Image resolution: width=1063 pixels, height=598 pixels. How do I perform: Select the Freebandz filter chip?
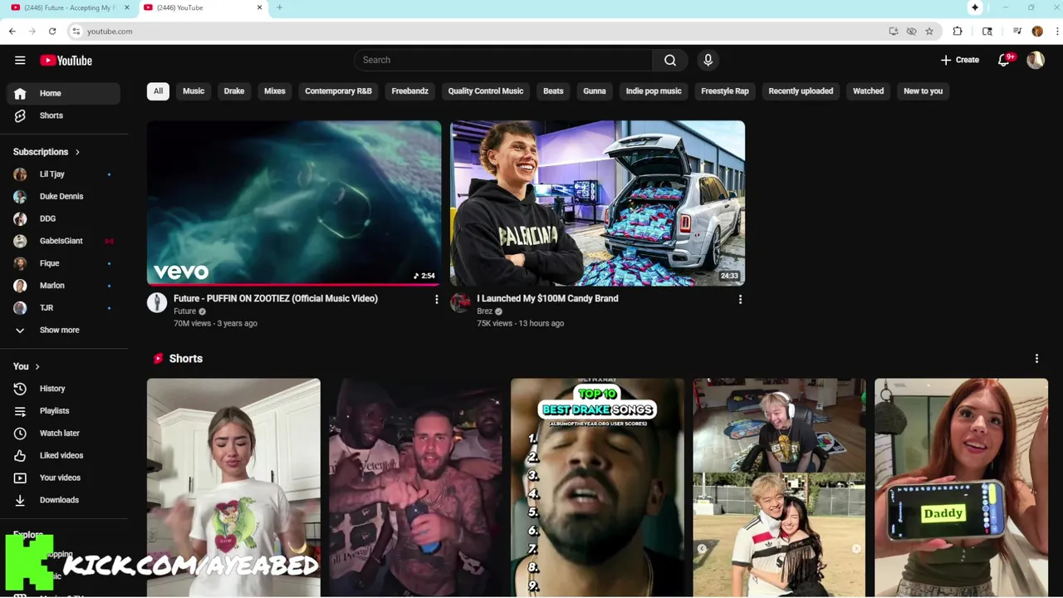click(x=410, y=91)
